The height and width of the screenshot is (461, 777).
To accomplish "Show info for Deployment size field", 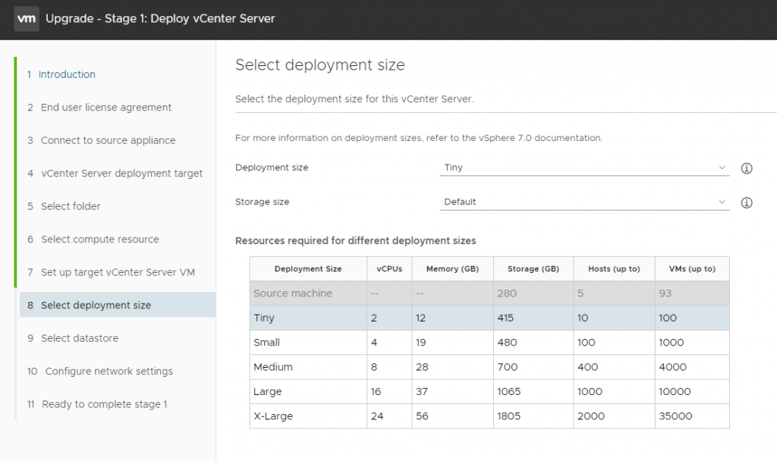I will (x=747, y=168).
